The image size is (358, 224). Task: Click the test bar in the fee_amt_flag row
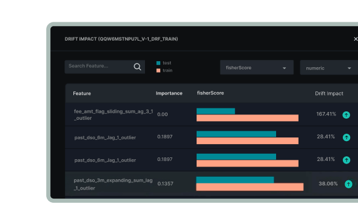pos(215,111)
